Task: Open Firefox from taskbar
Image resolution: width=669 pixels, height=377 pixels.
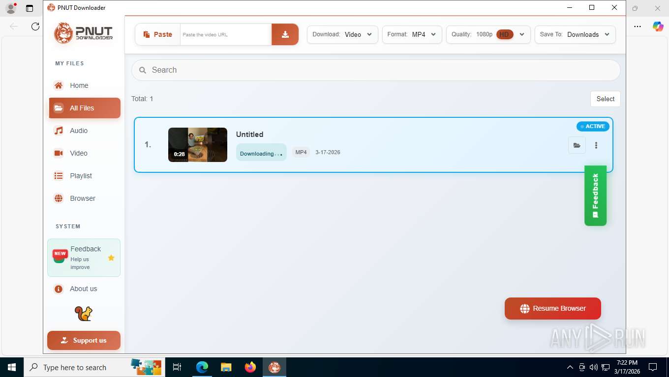Action: coord(250,367)
